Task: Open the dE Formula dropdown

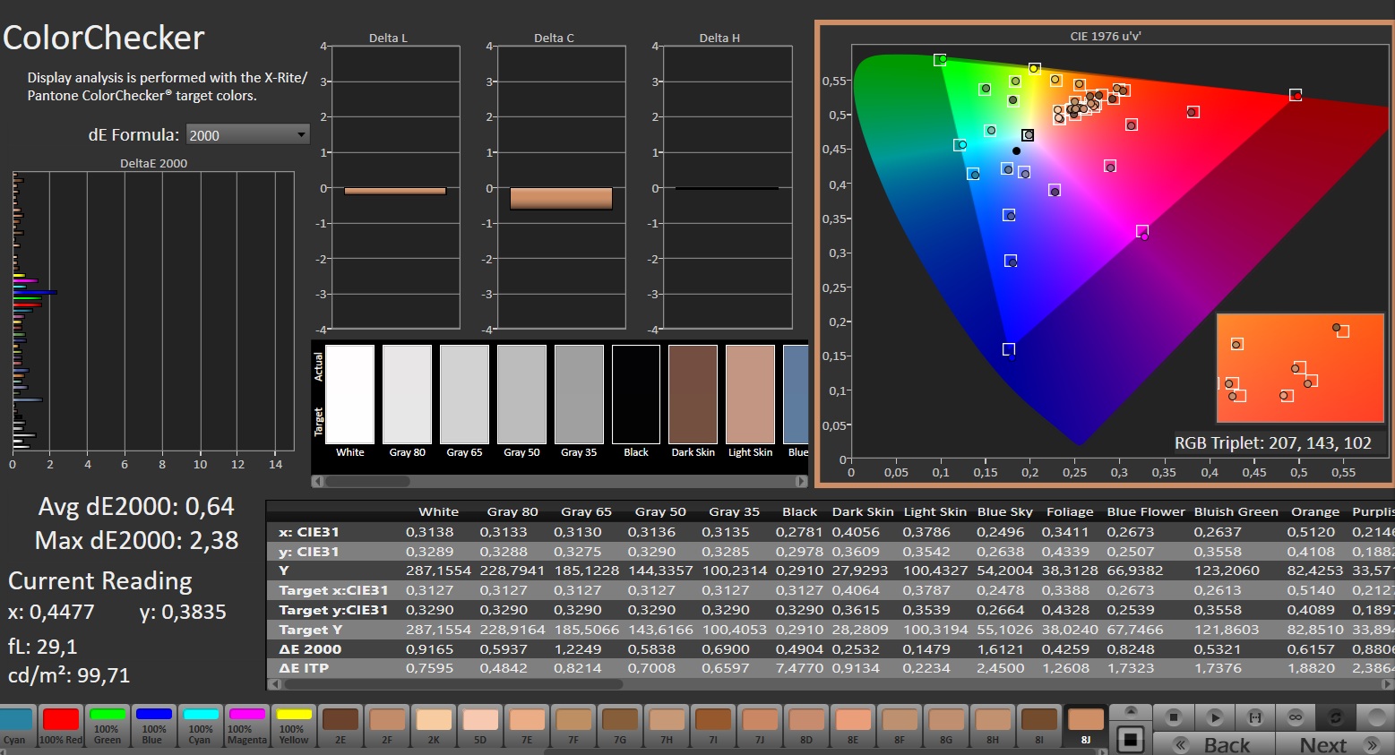Action: coord(248,135)
